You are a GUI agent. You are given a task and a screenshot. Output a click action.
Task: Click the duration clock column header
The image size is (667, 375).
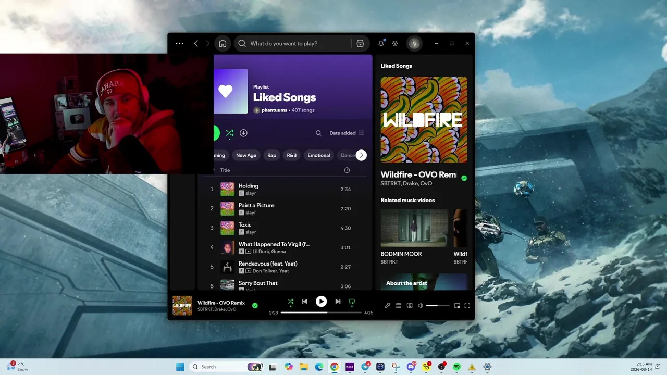pyautogui.click(x=347, y=170)
